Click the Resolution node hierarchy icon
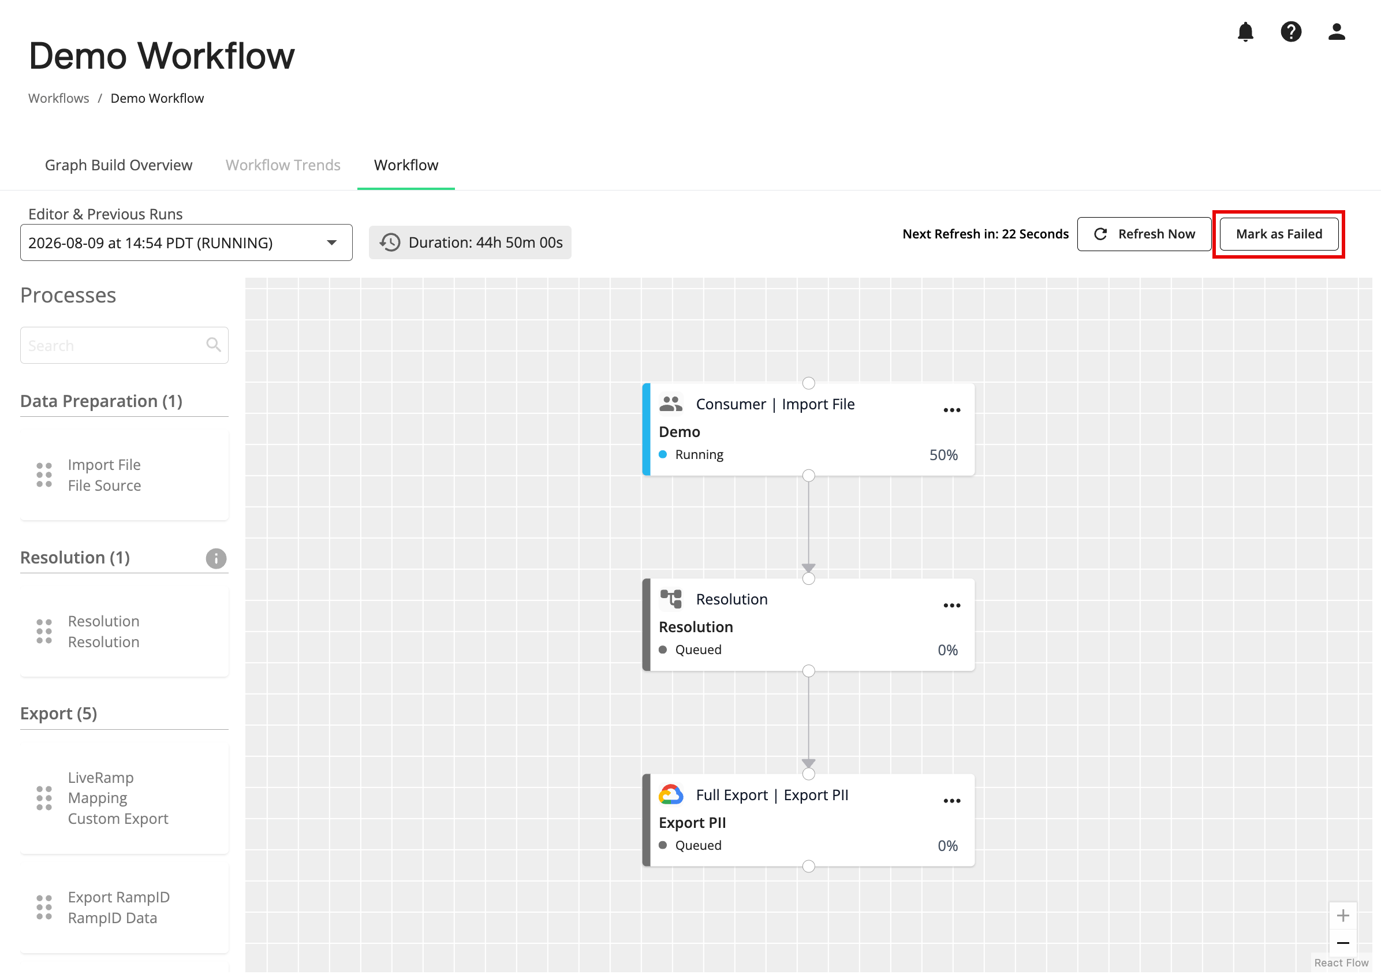The image size is (1381, 978). click(x=670, y=599)
